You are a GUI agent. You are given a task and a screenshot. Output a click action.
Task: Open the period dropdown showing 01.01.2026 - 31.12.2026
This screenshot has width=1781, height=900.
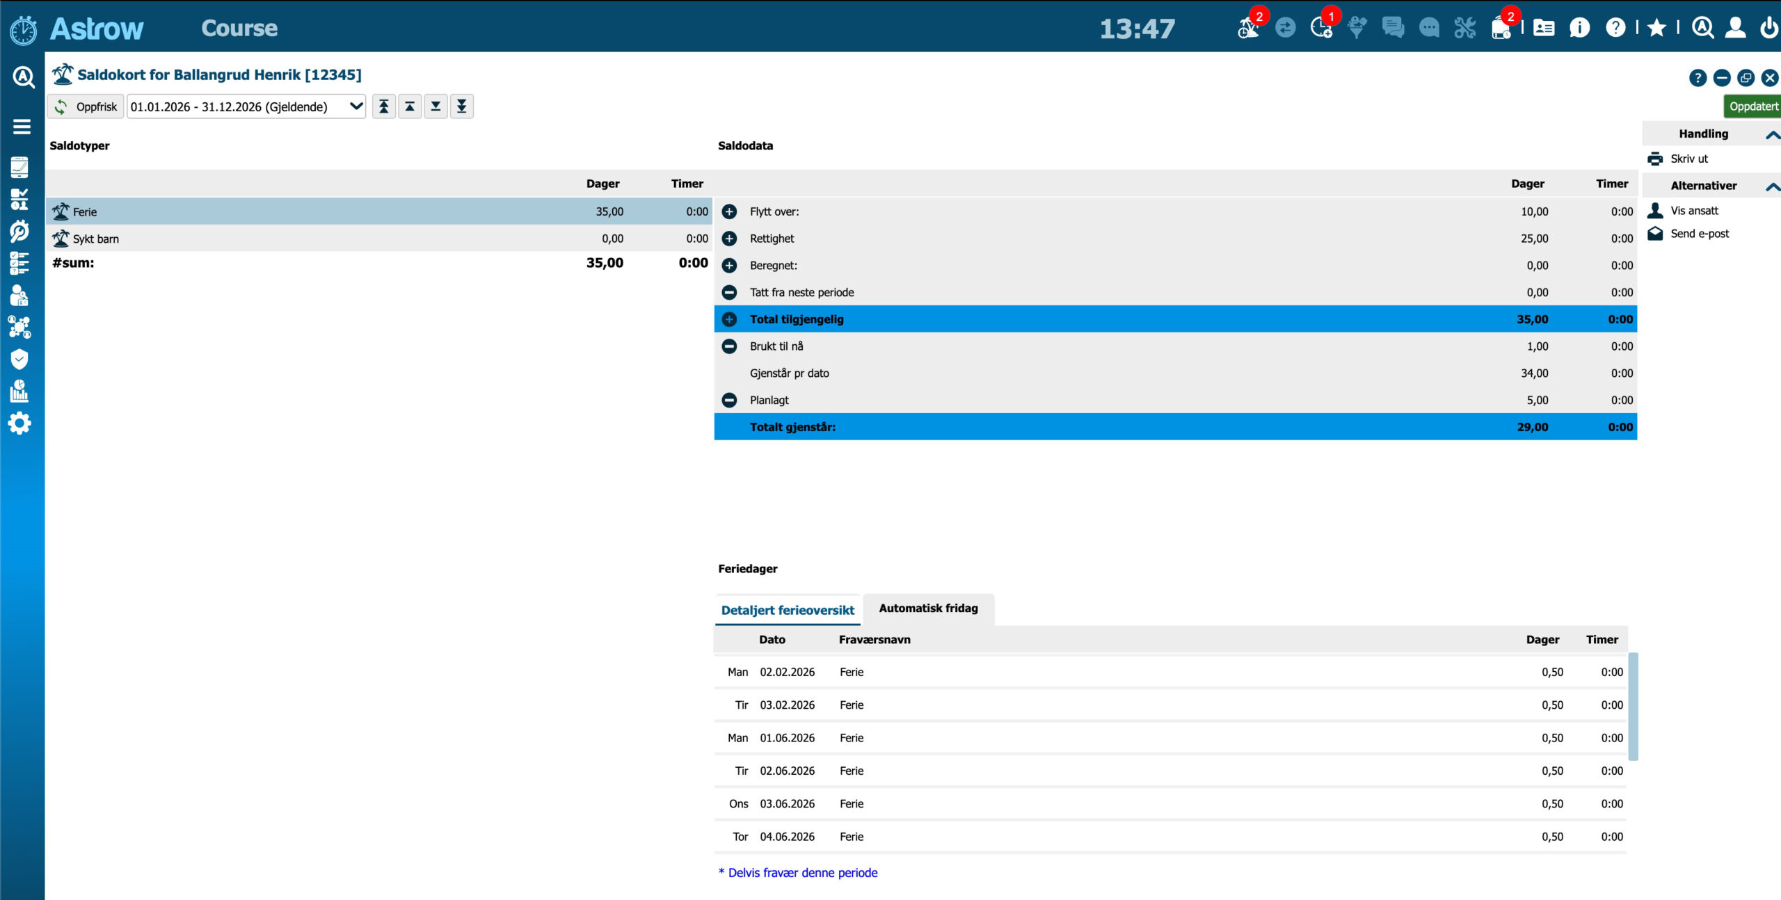pos(246,106)
